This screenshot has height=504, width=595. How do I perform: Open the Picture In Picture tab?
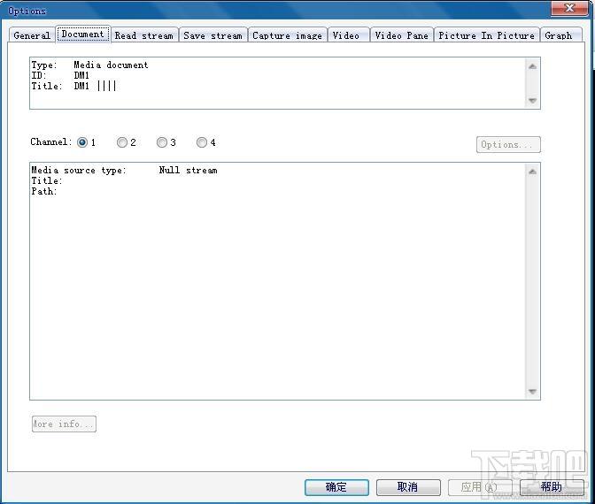486,35
